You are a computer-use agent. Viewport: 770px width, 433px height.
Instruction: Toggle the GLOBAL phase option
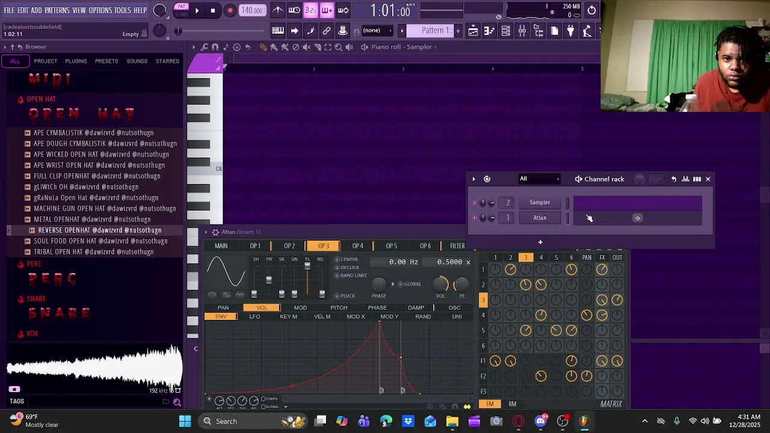(409, 284)
